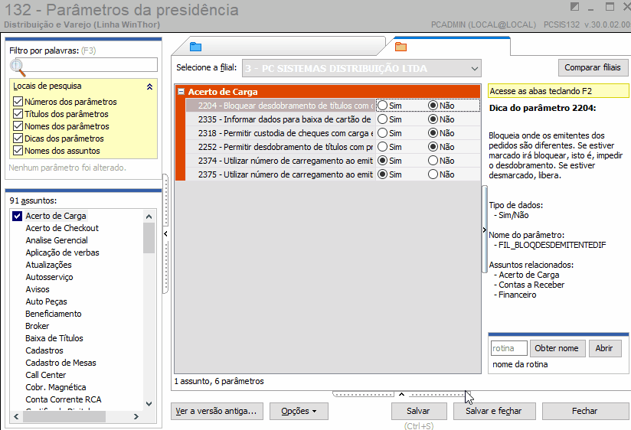Click parameter 2252 row text

click(x=286, y=147)
